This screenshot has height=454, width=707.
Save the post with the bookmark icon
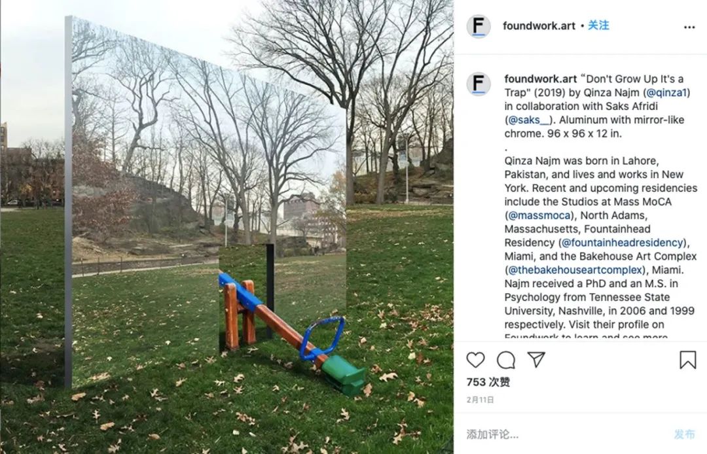[x=687, y=360]
